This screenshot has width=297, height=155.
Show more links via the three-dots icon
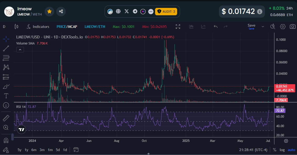(151, 12)
